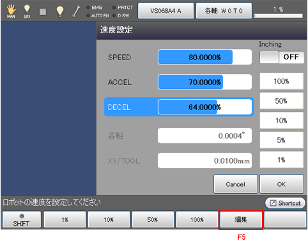Select the 50% function key at the bottom
The height and width of the screenshot is (241, 308).
point(153,220)
